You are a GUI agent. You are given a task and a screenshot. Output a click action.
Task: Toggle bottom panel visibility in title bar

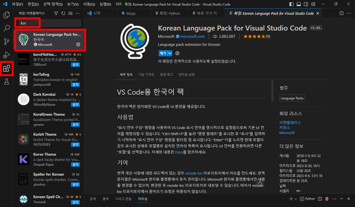[x=298, y=4]
